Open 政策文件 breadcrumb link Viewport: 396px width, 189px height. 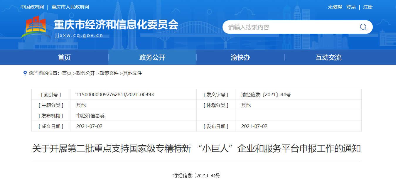point(109,73)
